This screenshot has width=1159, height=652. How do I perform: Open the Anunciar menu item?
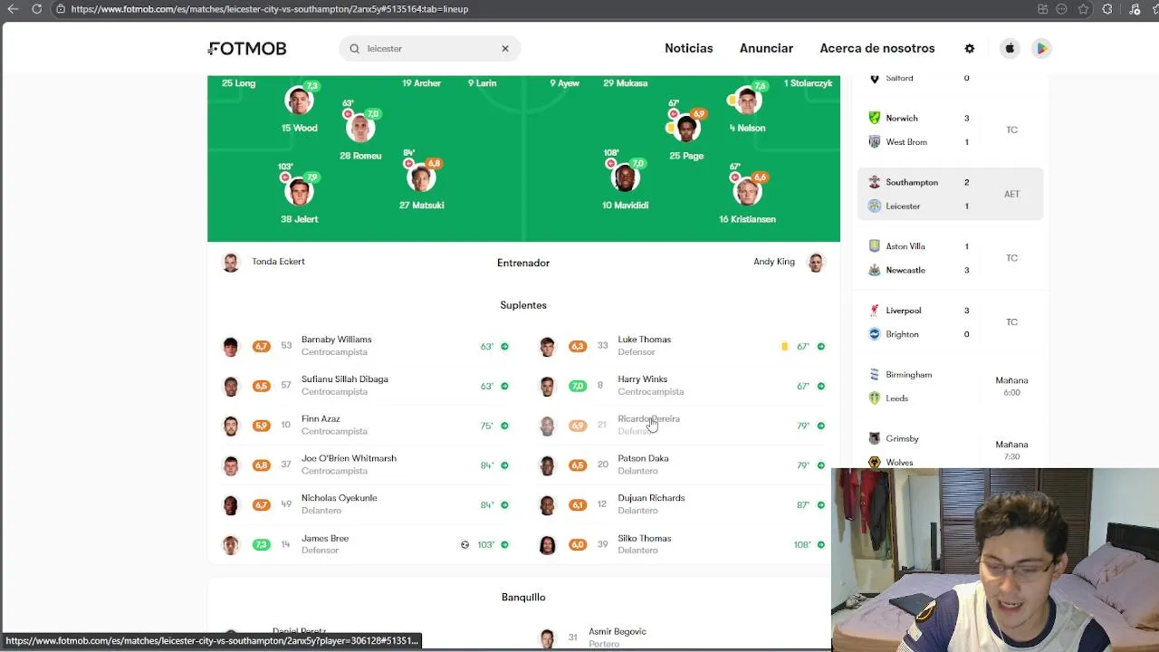coord(766,49)
